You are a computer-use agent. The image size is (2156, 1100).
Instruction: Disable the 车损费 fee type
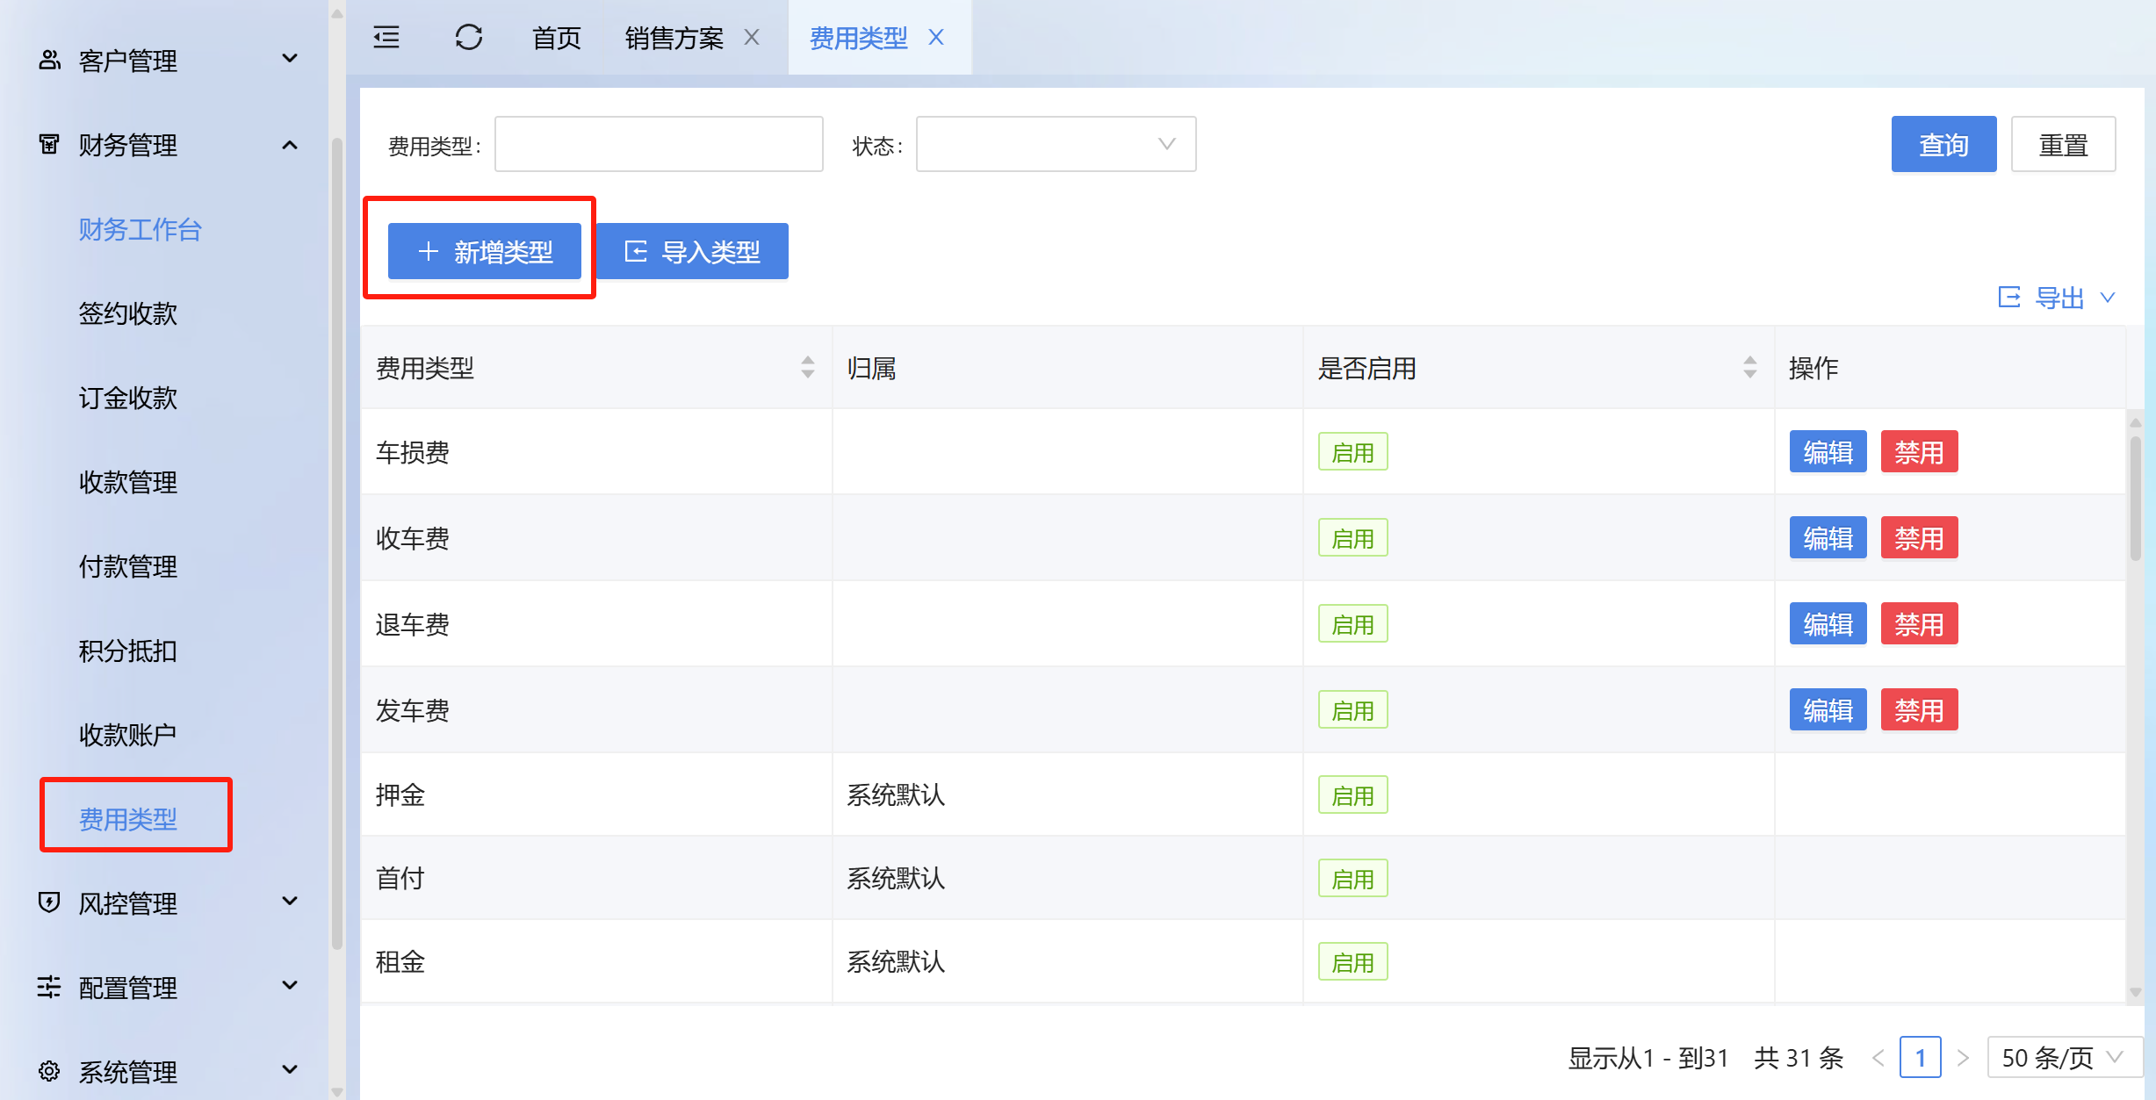click(x=1918, y=452)
